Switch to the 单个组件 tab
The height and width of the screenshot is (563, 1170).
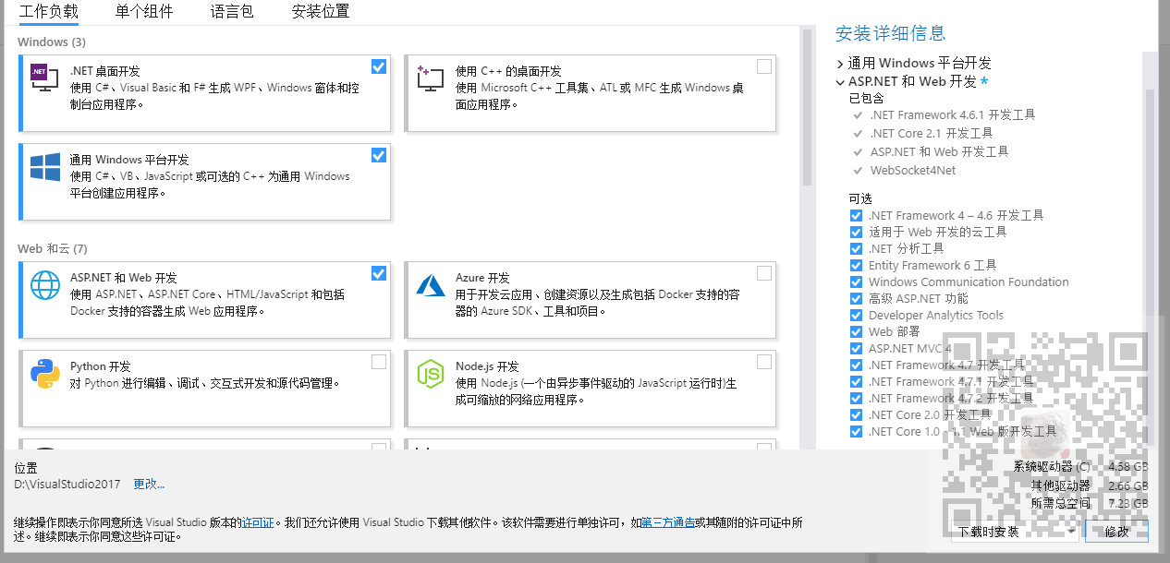144,12
